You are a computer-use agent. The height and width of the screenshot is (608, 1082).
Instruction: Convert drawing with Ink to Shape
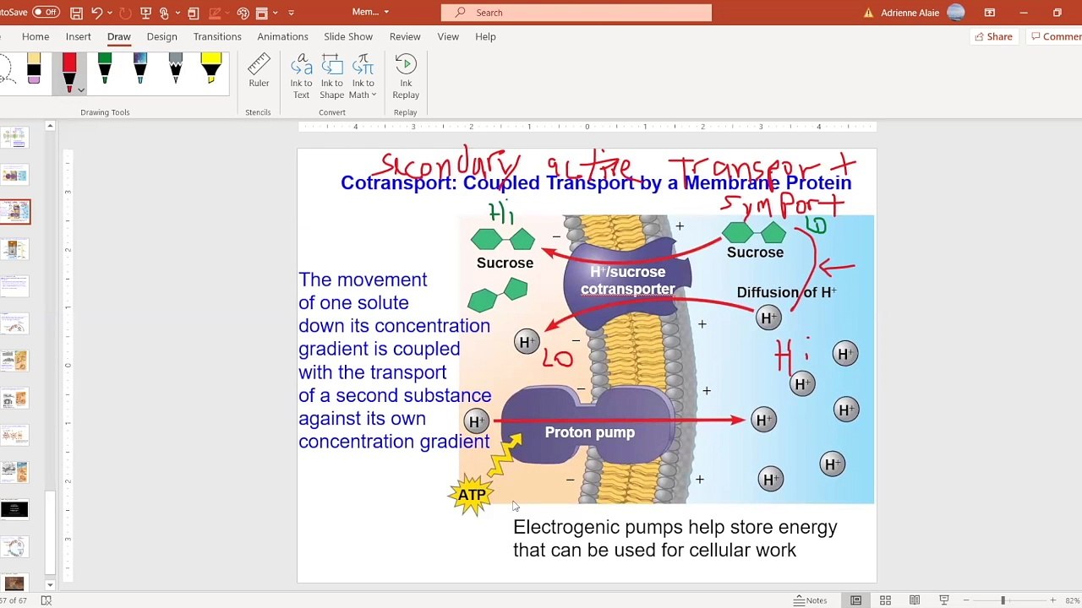pyautogui.click(x=331, y=77)
